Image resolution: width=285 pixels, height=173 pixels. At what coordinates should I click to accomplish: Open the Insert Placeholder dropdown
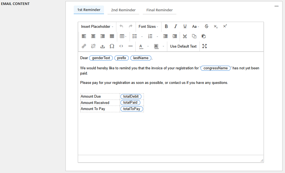[97, 27]
